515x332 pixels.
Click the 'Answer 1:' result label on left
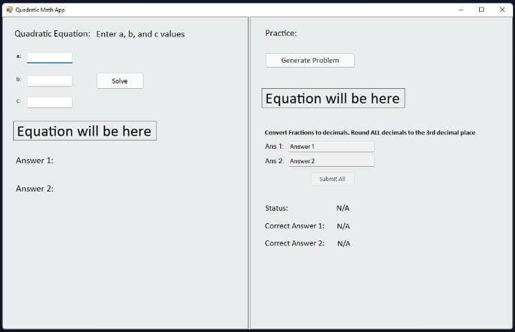[35, 160]
